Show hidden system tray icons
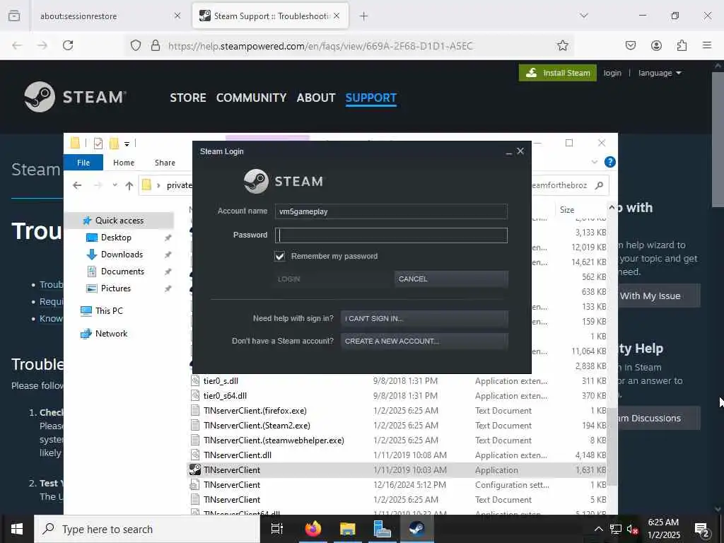This screenshot has height=543, width=724. point(598,529)
